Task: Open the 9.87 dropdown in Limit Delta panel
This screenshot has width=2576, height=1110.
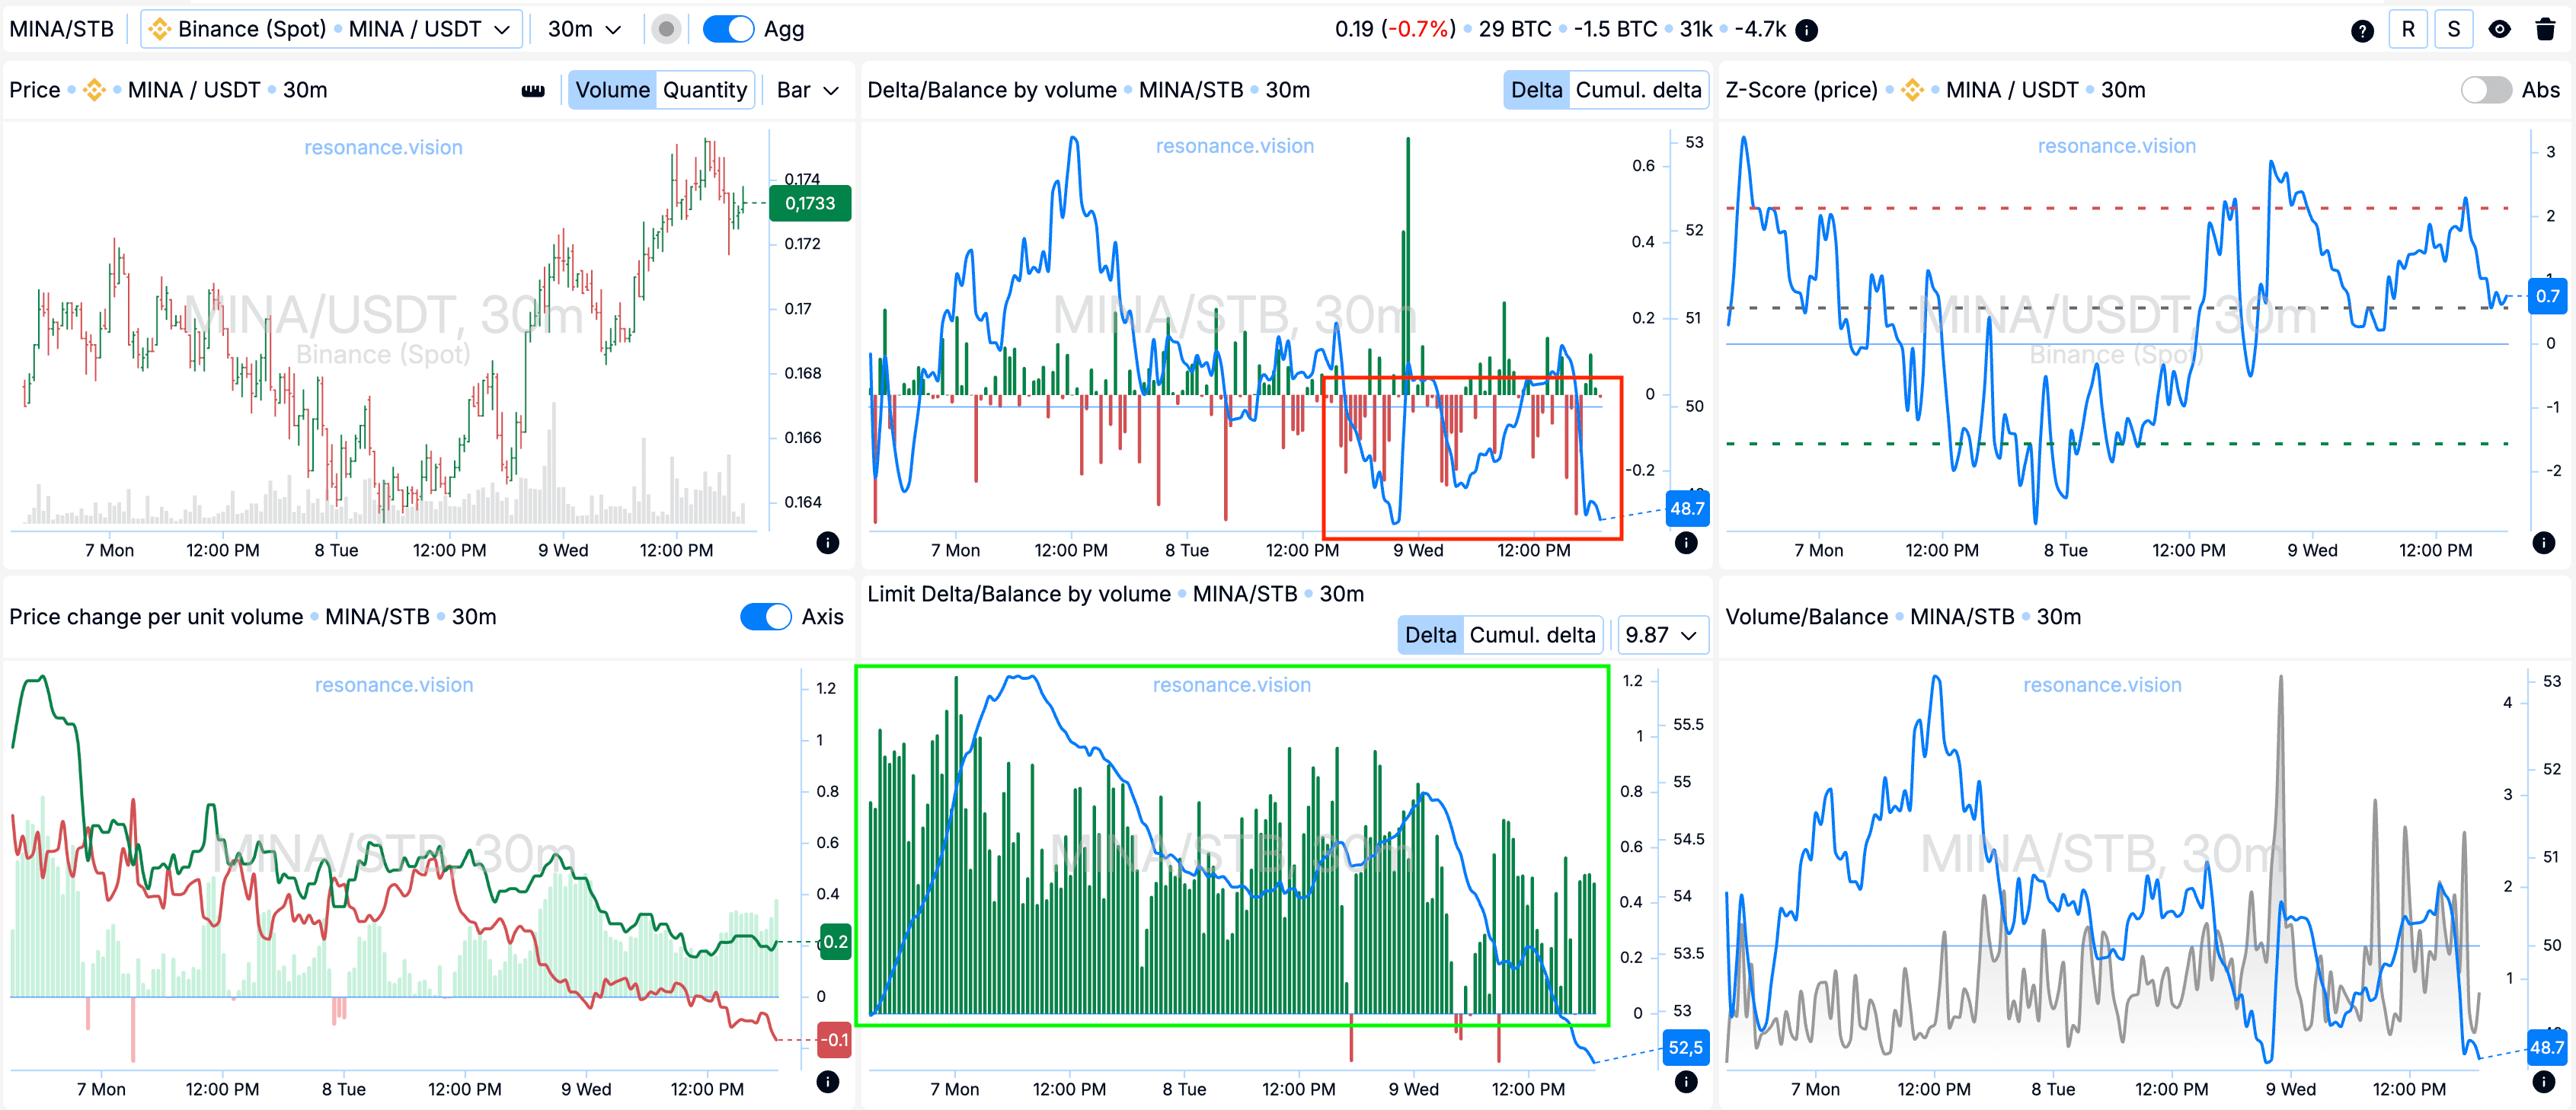Action: [x=1661, y=634]
